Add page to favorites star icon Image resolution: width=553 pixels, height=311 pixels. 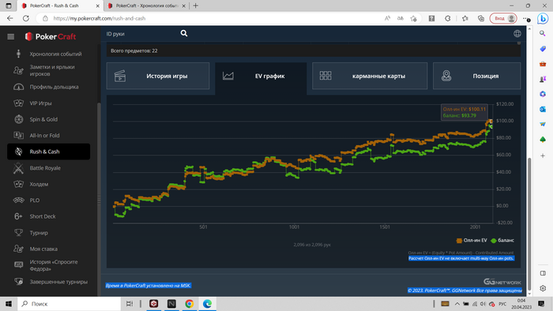(414, 18)
